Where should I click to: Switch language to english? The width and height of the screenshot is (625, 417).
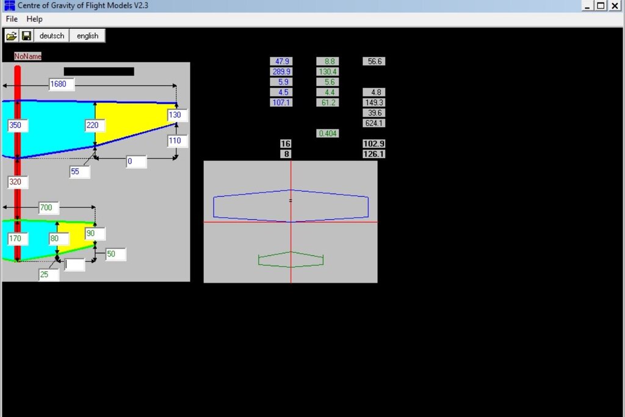87,36
